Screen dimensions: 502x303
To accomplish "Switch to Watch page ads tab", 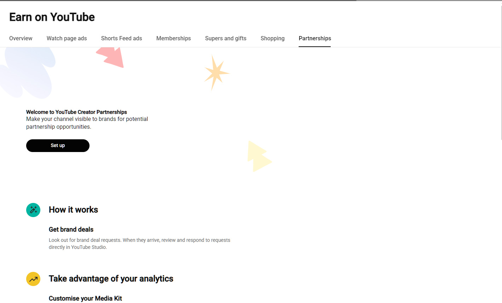I will click(67, 38).
